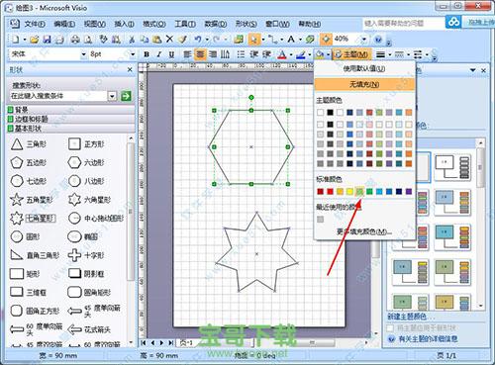
Task: Click the font color A icon
Action: point(281,54)
